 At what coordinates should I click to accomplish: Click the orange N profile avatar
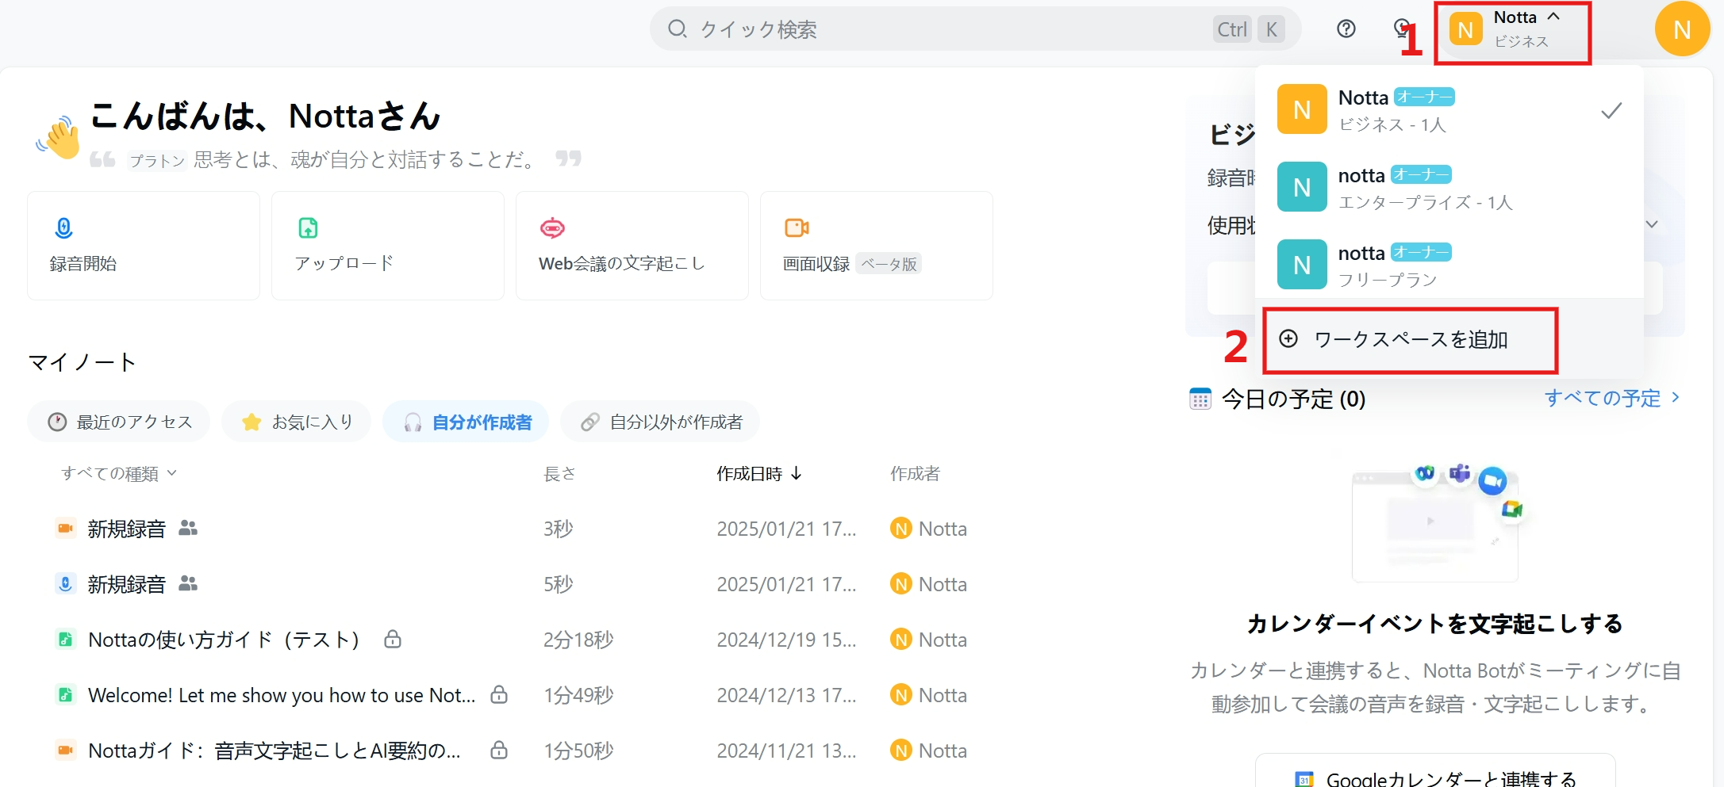tap(1681, 29)
